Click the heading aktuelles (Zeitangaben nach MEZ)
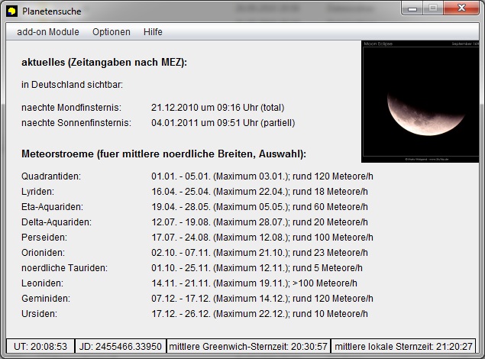The height and width of the screenshot is (359, 485). (x=104, y=63)
